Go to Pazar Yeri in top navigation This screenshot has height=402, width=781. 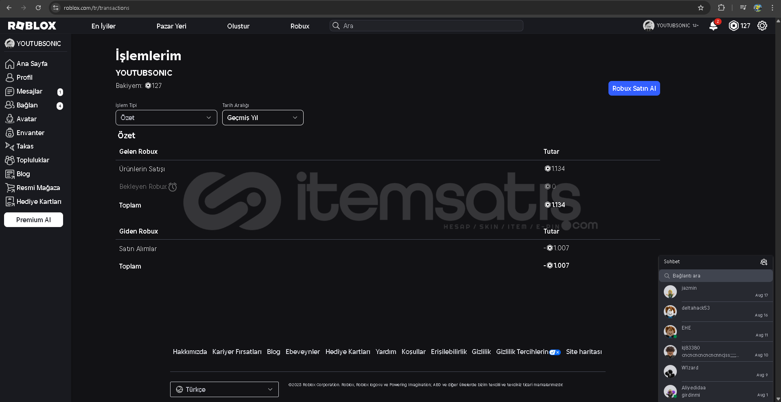coord(171,26)
